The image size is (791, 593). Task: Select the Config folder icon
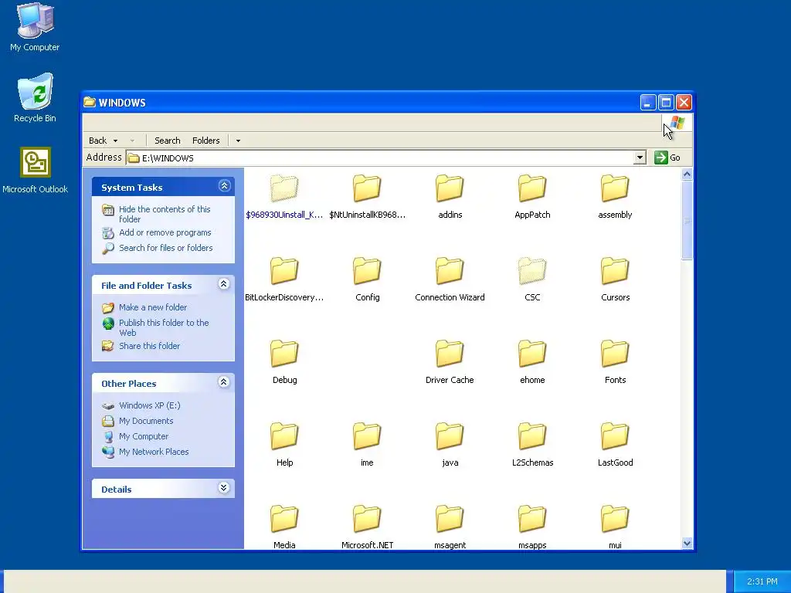367,271
